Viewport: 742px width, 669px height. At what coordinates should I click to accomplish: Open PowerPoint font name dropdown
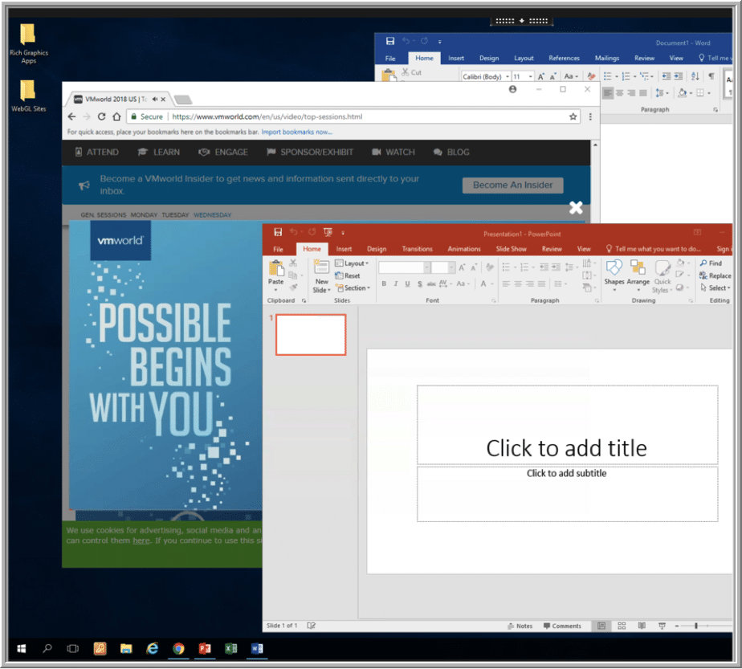pos(426,267)
